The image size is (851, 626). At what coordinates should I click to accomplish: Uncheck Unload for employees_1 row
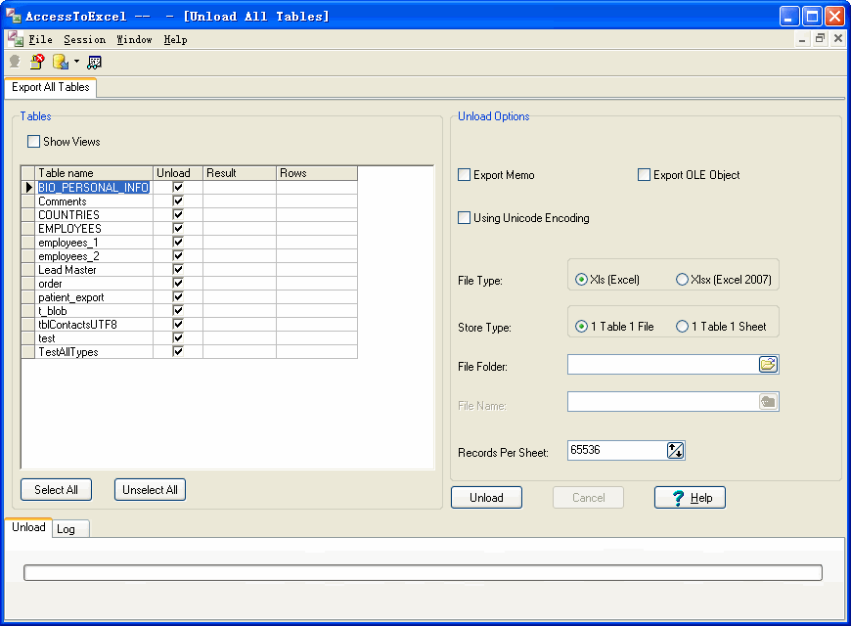pyautogui.click(x=177, y=243)
